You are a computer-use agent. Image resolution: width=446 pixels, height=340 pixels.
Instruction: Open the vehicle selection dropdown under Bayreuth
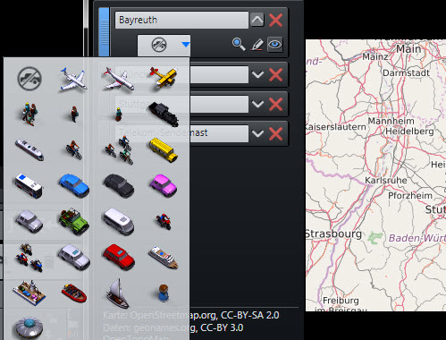point(164,46)
